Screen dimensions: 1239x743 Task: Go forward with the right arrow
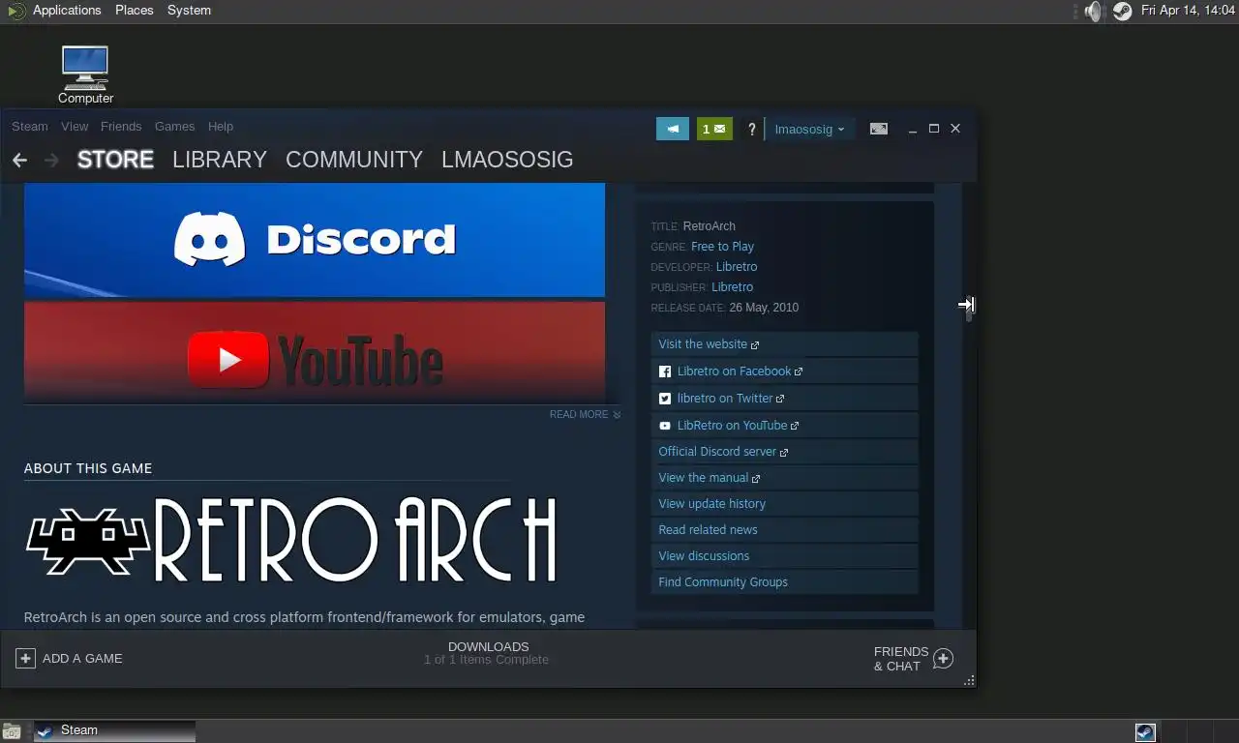[52, 160]
